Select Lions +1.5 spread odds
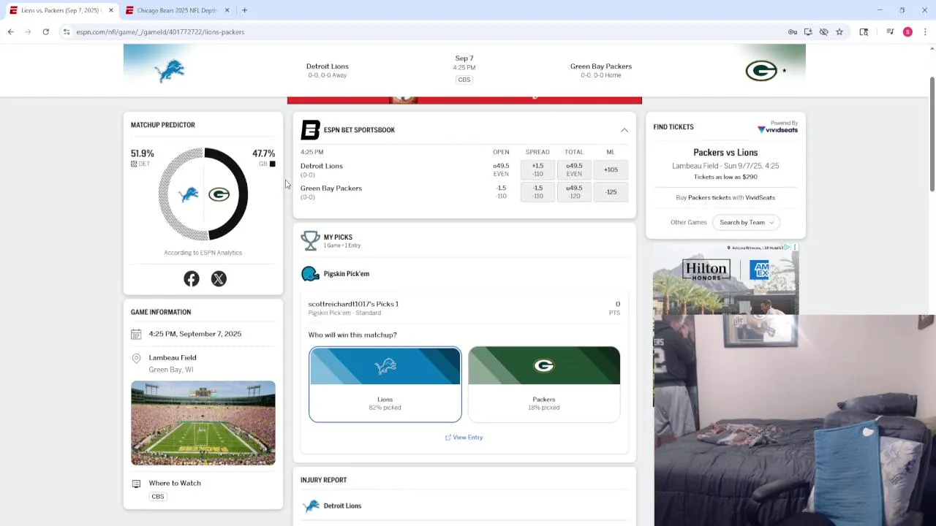Screen dimensions: 936x526 point(537,169)
